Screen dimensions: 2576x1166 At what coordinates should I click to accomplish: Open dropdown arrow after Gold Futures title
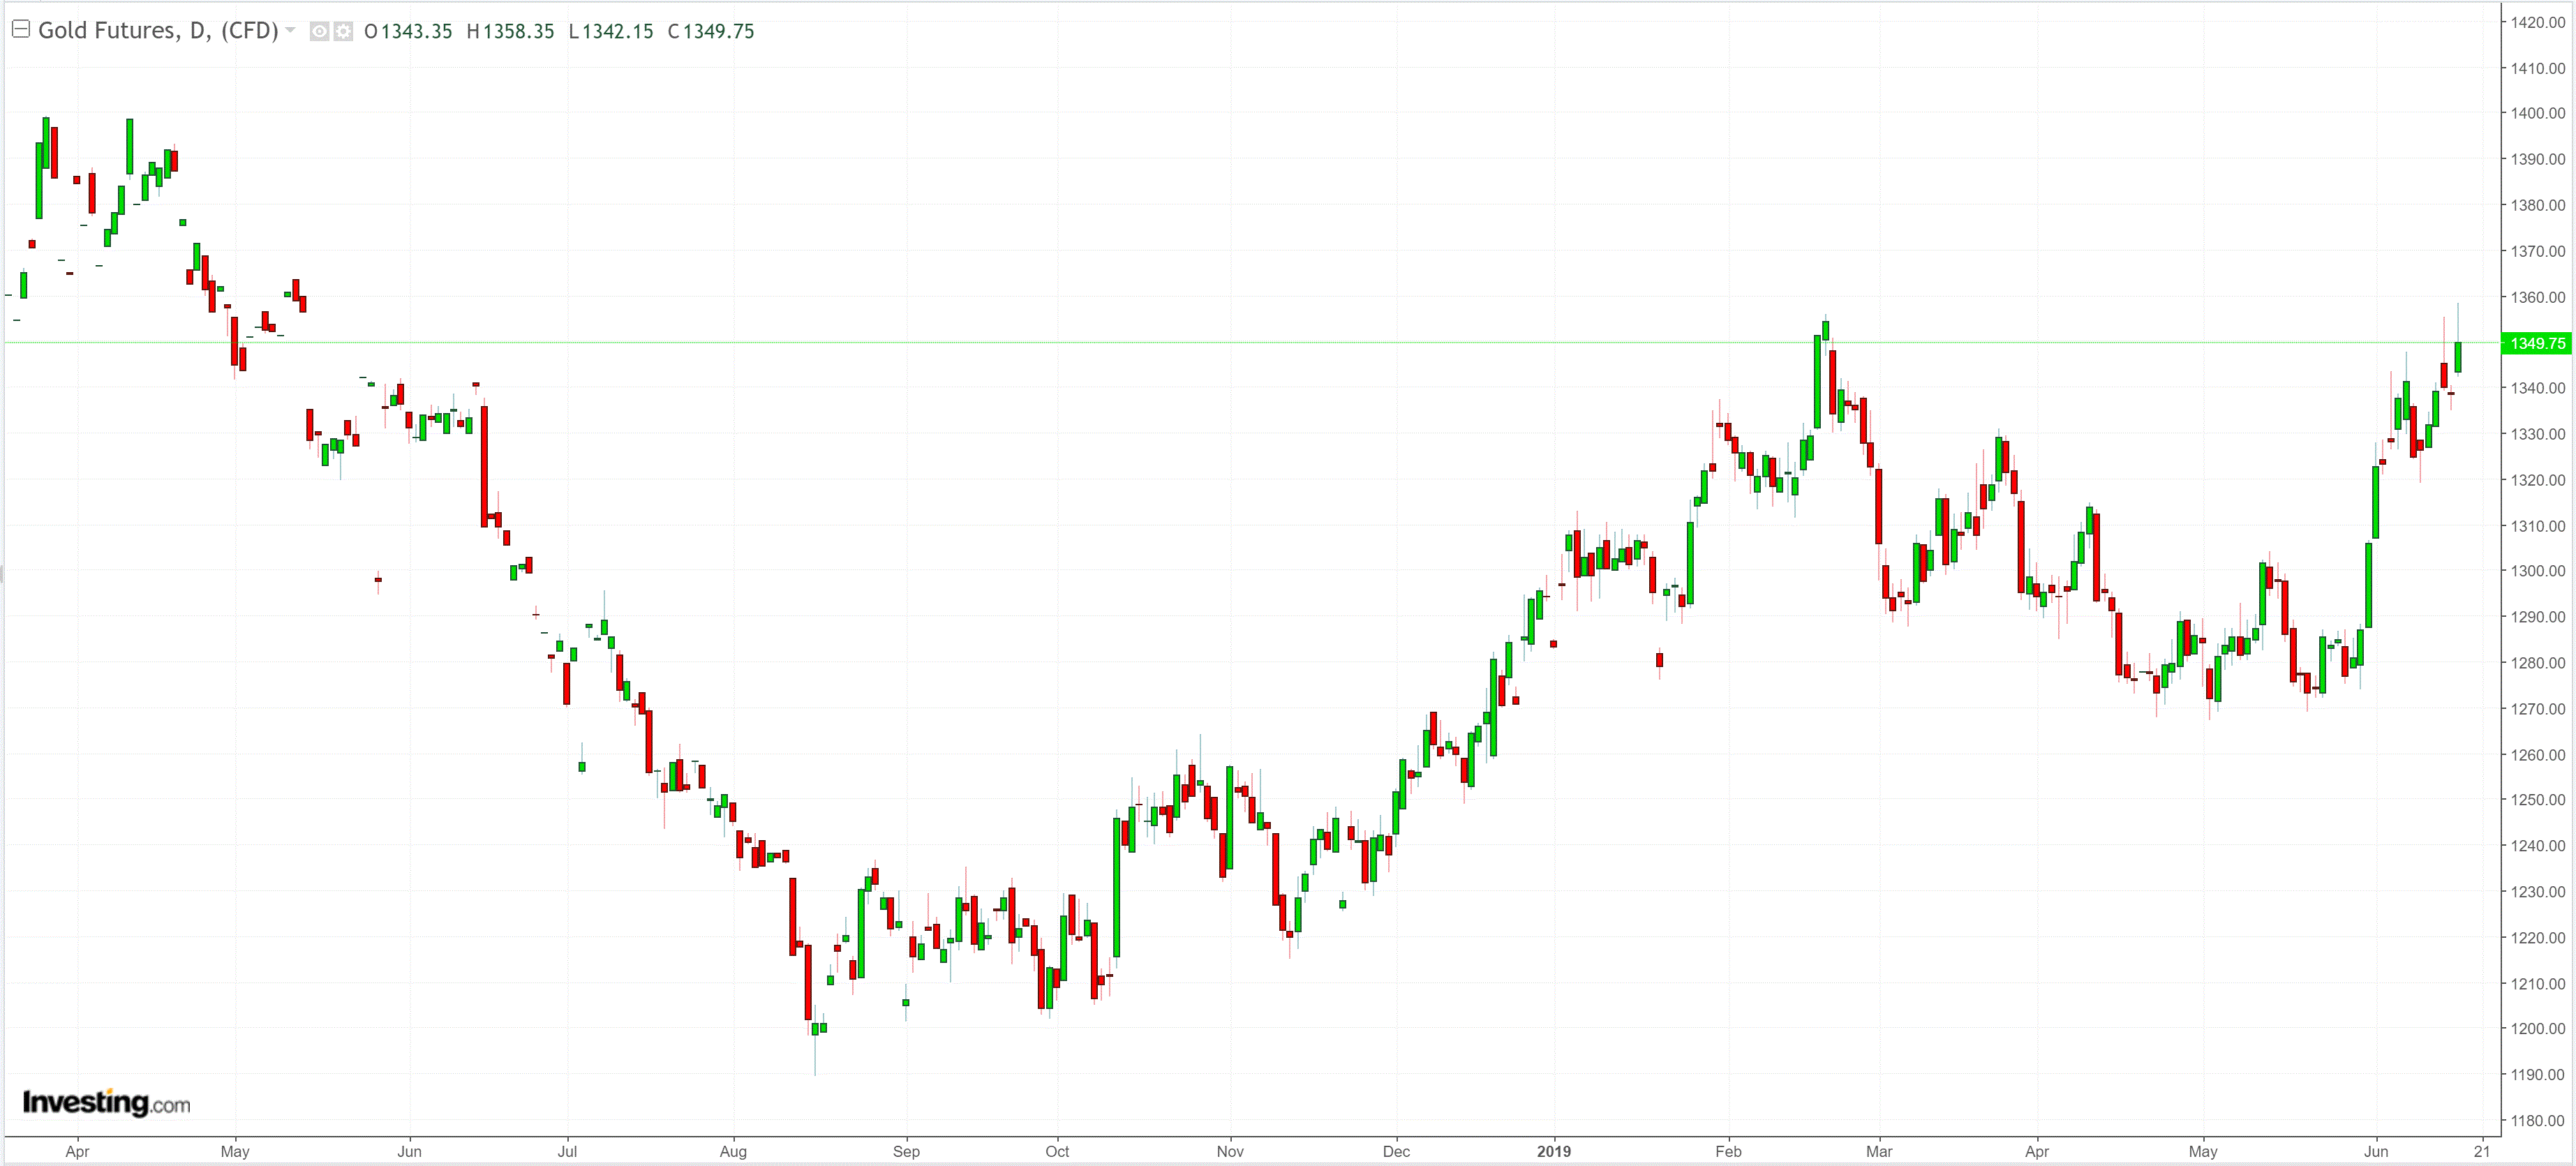coord(290,30)
